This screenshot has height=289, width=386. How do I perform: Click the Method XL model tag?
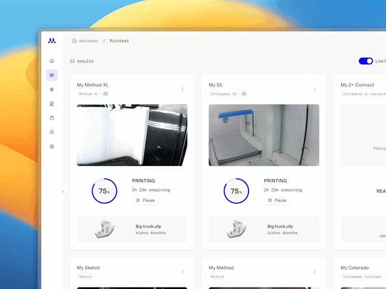click(x=89, y=94)
